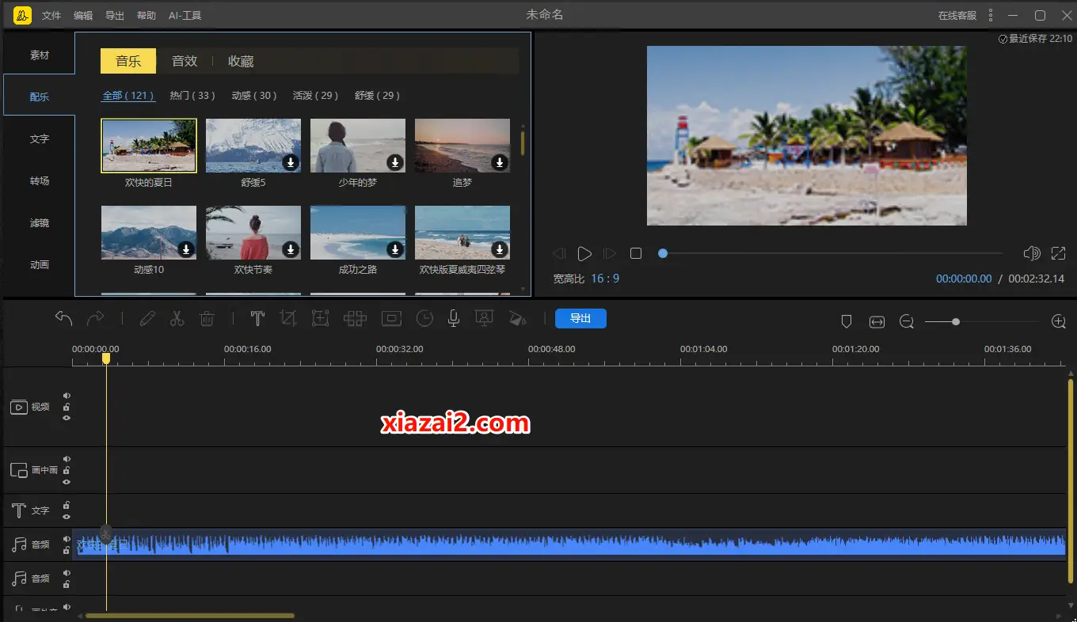
Task: Hide the 视频 track with eye icon
Action: click(67, 418)
